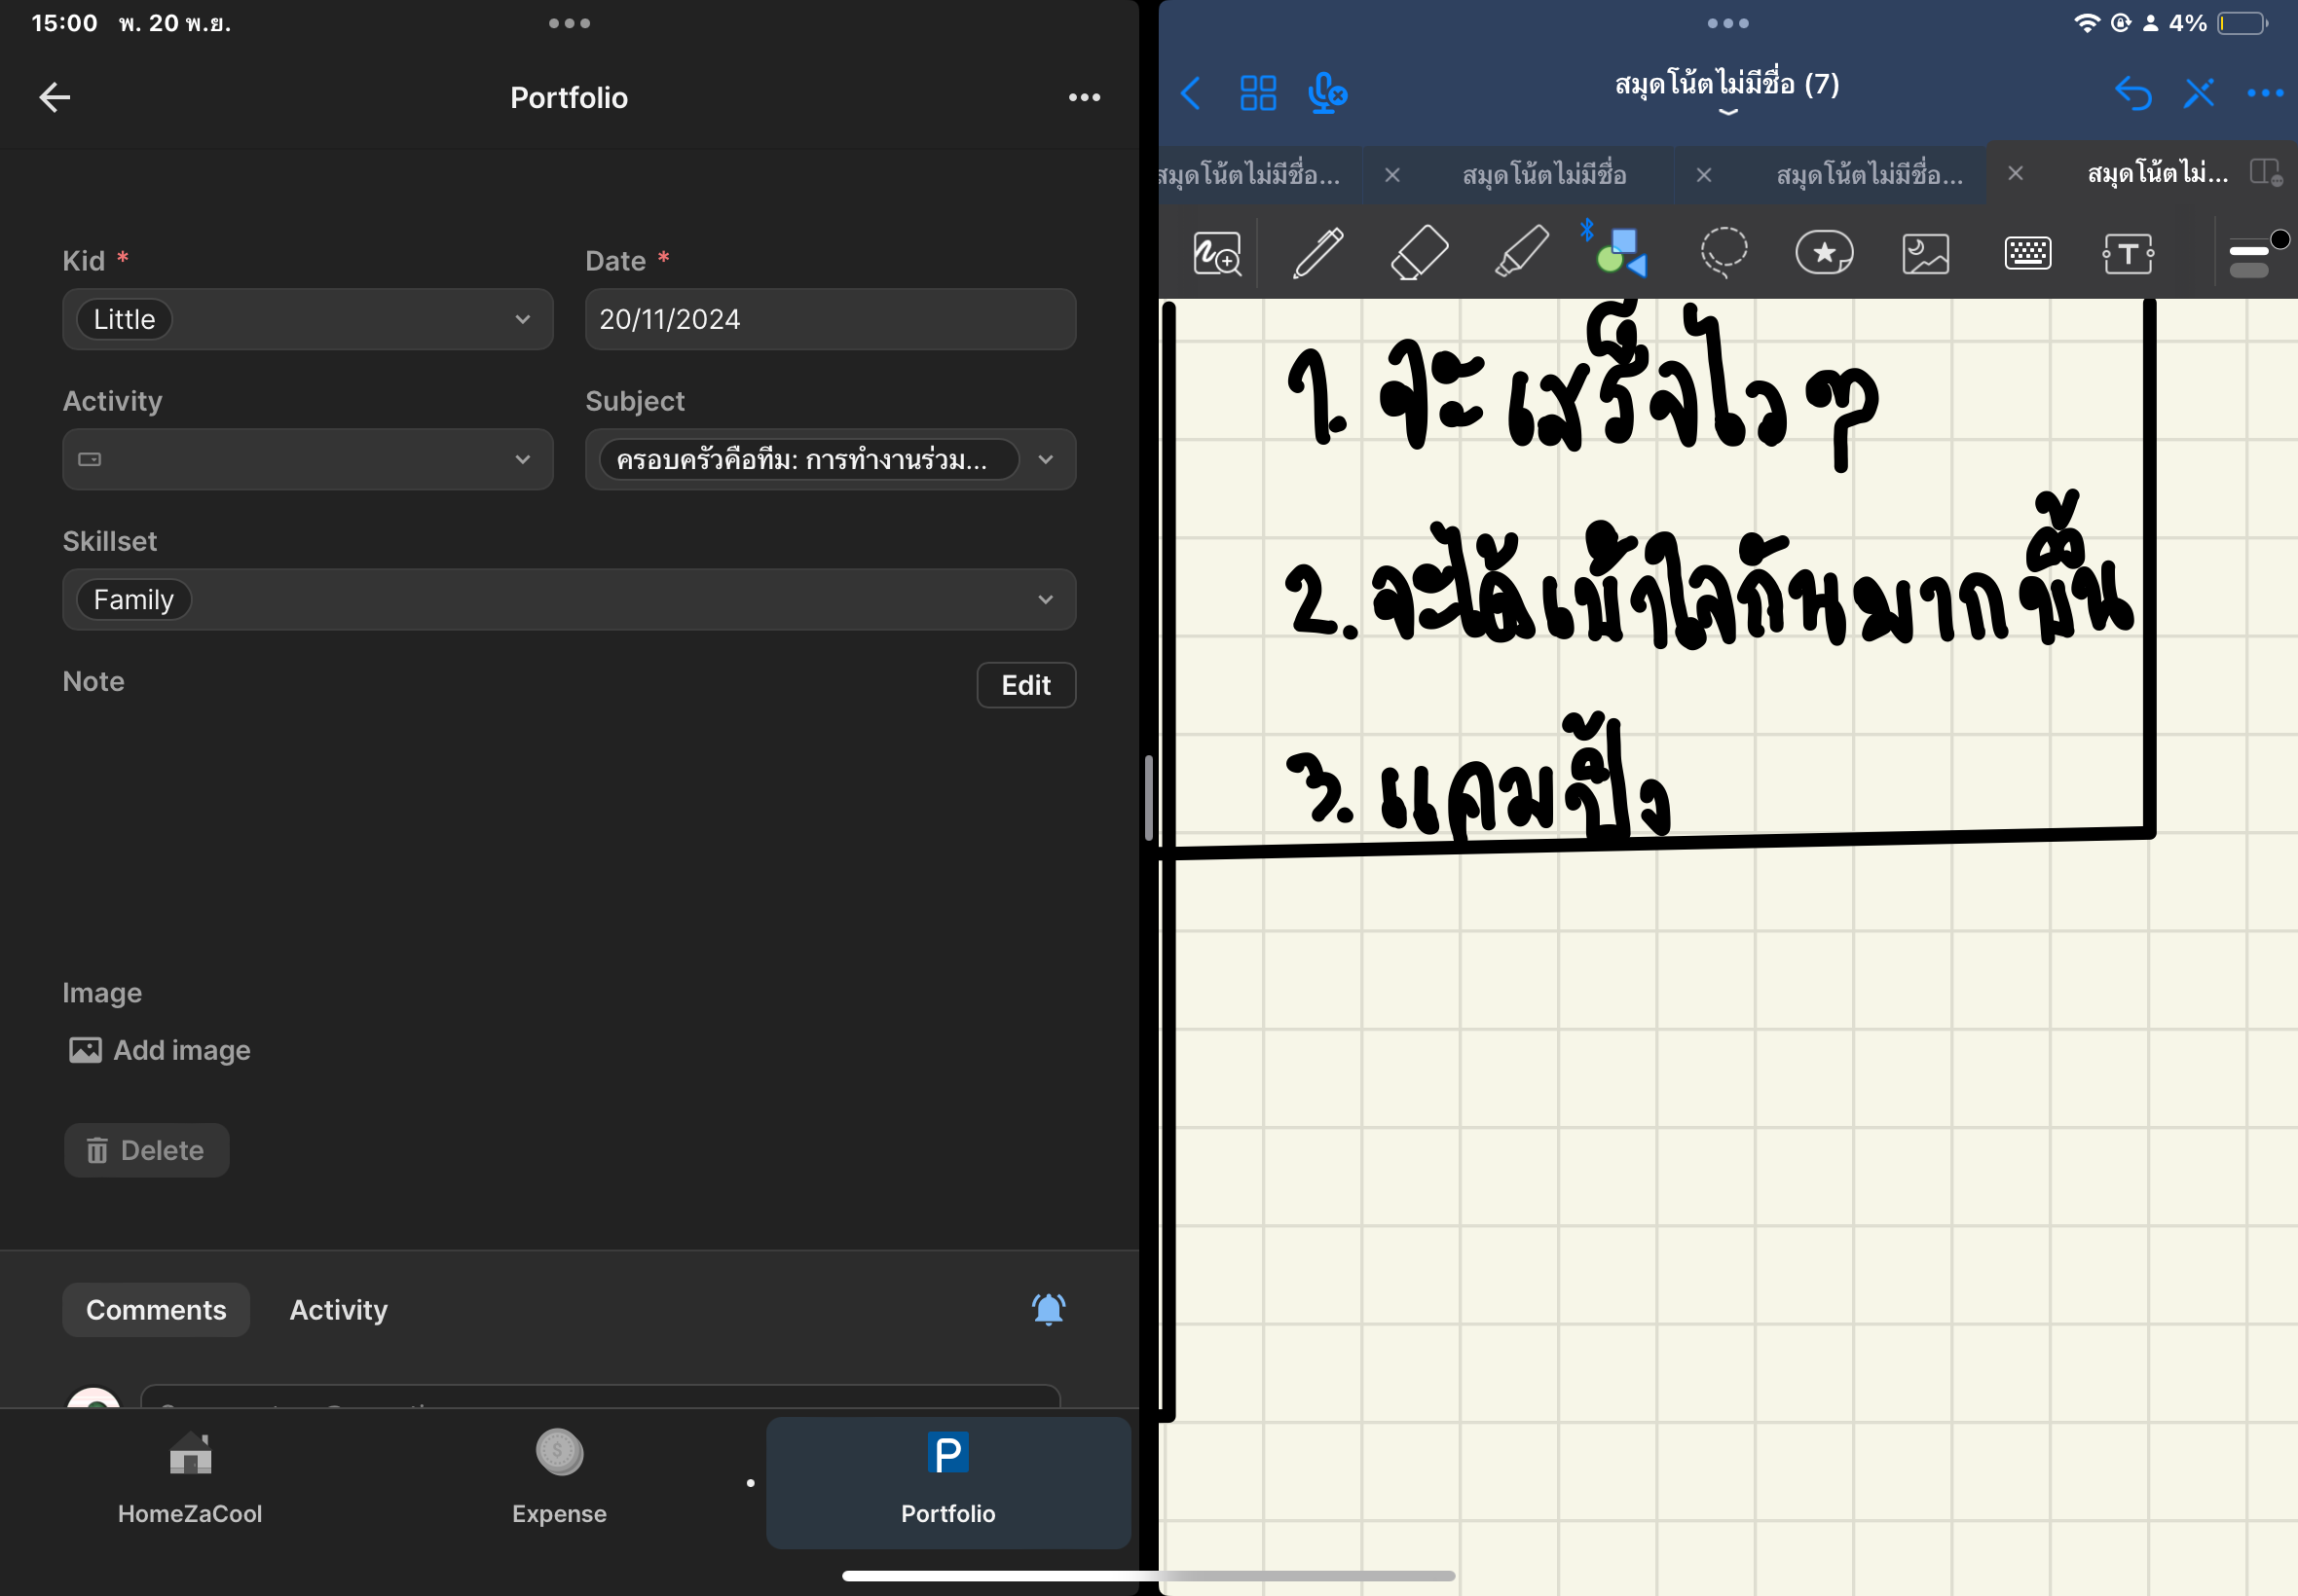Toggle stylus-only drawing mode icon

(x=2198, y=94)
